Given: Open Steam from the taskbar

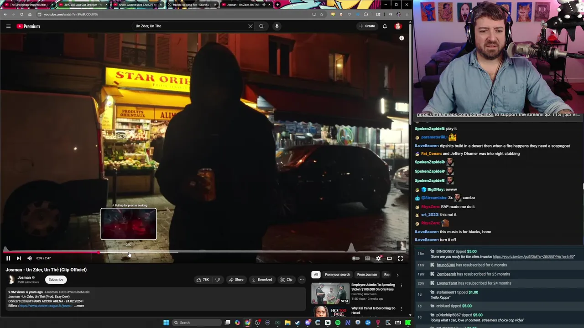Looking at the screenshot, I should [297, 323].
